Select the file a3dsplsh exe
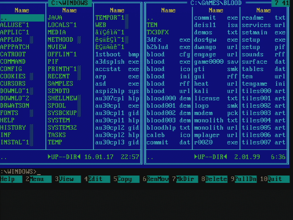The height and width of the screenshot is (220, 293). (x=117, y=61)
